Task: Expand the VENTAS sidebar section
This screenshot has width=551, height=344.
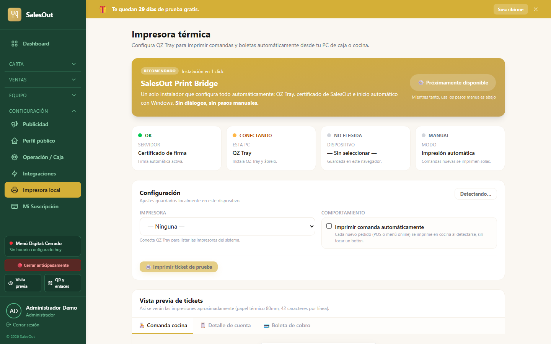Action: click(43, 80)
